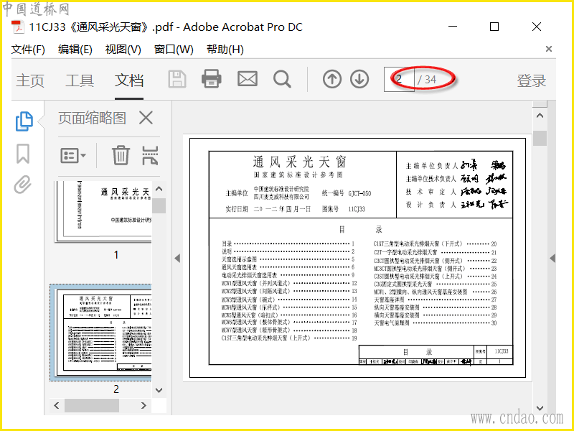Click 纵向天窗基座安装图 contents entry
The image size is (574, 431).
point(397,307)
